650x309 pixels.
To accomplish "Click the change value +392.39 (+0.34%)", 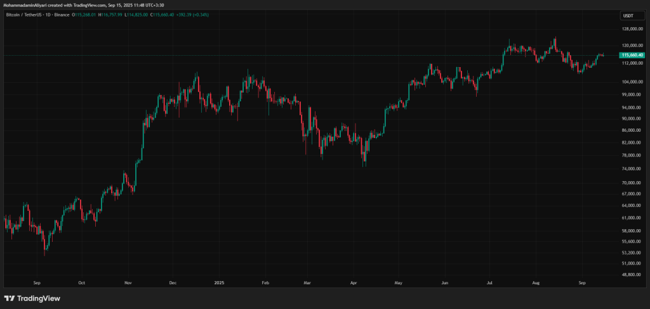I will pos(193,15).
